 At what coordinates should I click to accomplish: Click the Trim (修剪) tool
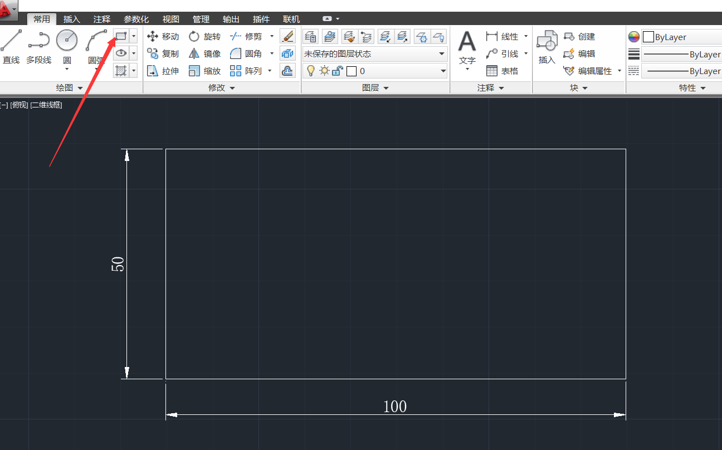[x=246, y=37]
